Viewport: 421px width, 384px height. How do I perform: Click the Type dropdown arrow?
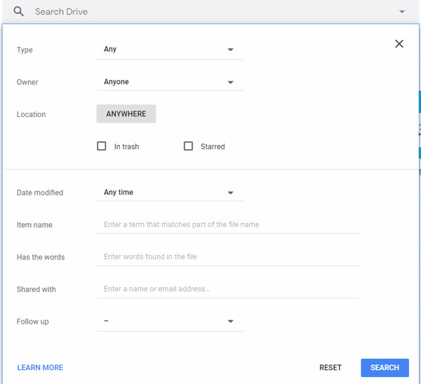pyautogui.click(x=230, y=50)
